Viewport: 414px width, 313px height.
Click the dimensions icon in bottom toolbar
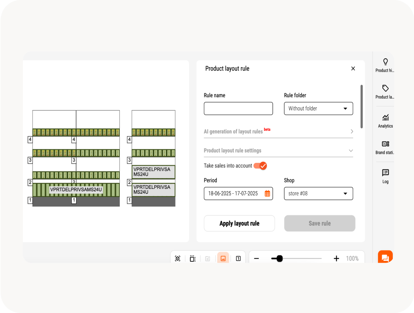[x=192, y=259]
